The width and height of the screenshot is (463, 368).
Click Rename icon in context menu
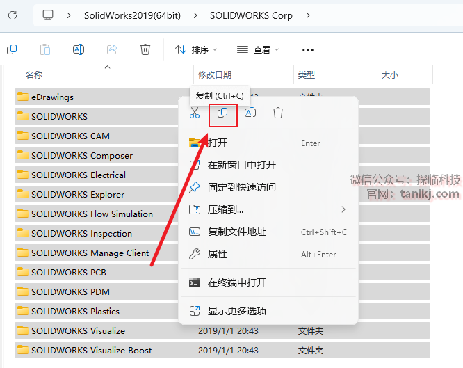tap(250, 113)
